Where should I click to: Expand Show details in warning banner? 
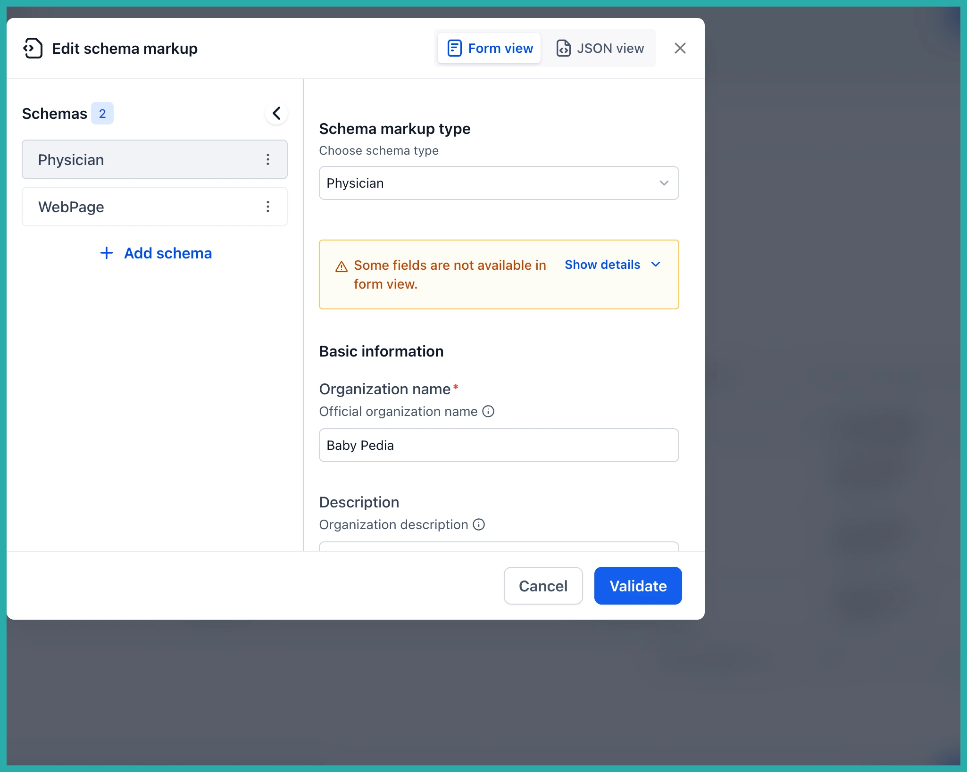click(612, 265)
